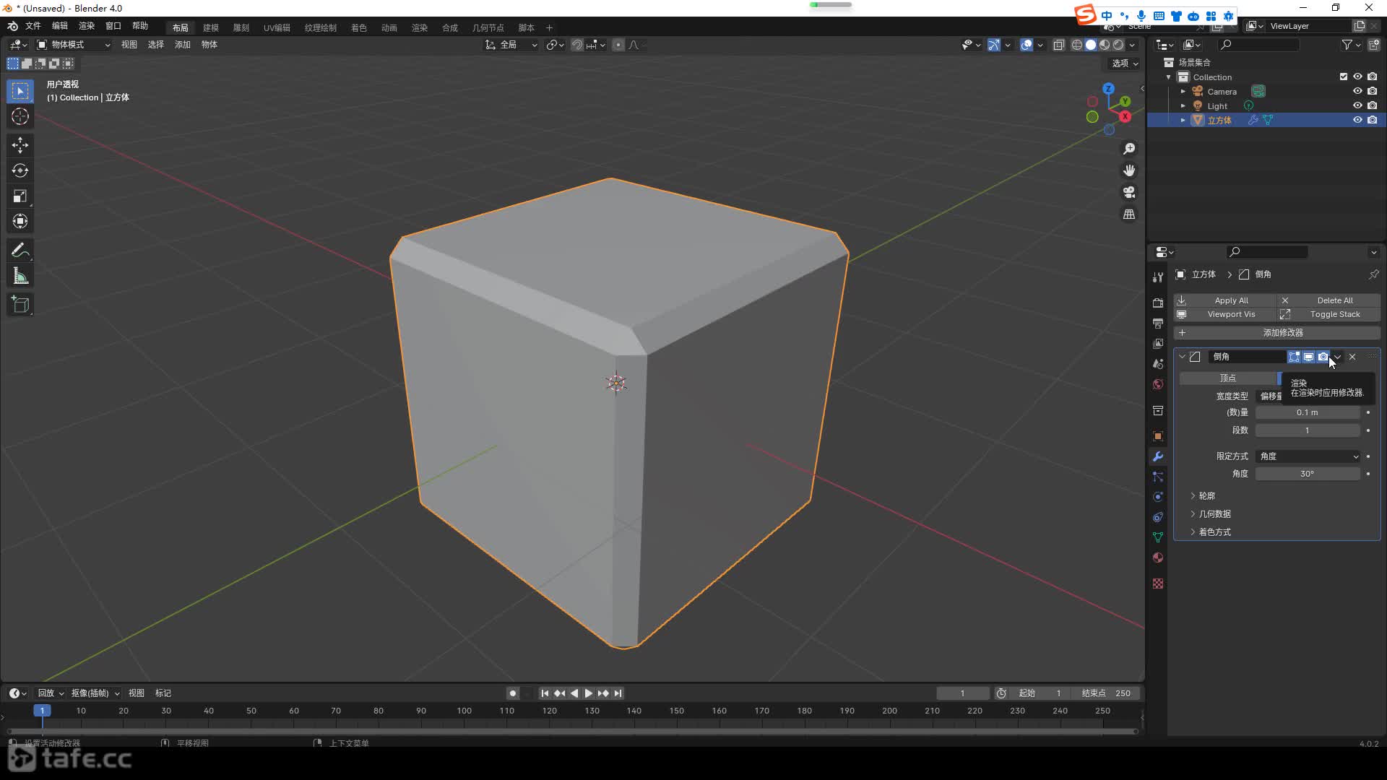Open the 回放 playback dropdown
Viewport: 1387px width, 780px height.
coord(51,693)
